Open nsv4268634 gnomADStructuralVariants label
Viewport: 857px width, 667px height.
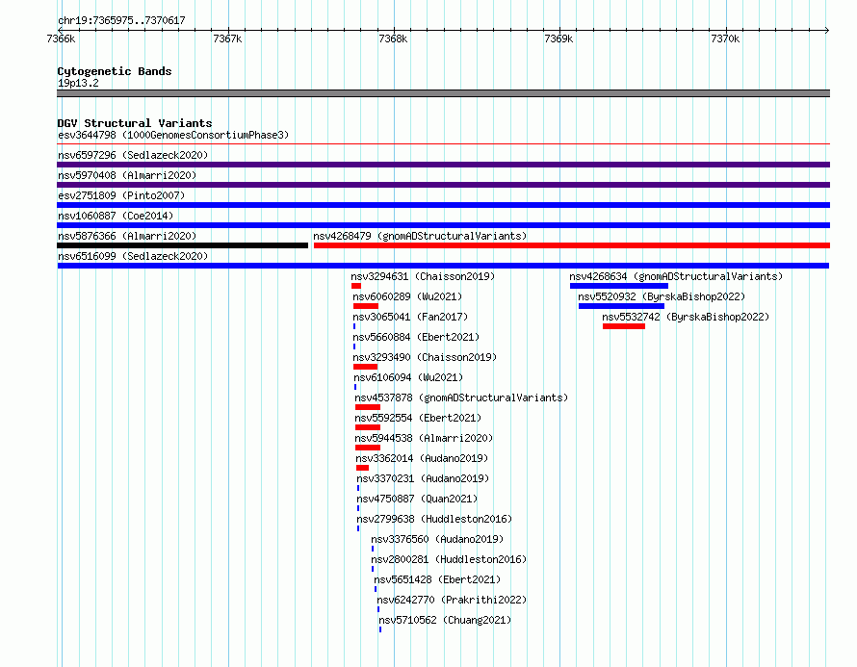tap(676, 276)
